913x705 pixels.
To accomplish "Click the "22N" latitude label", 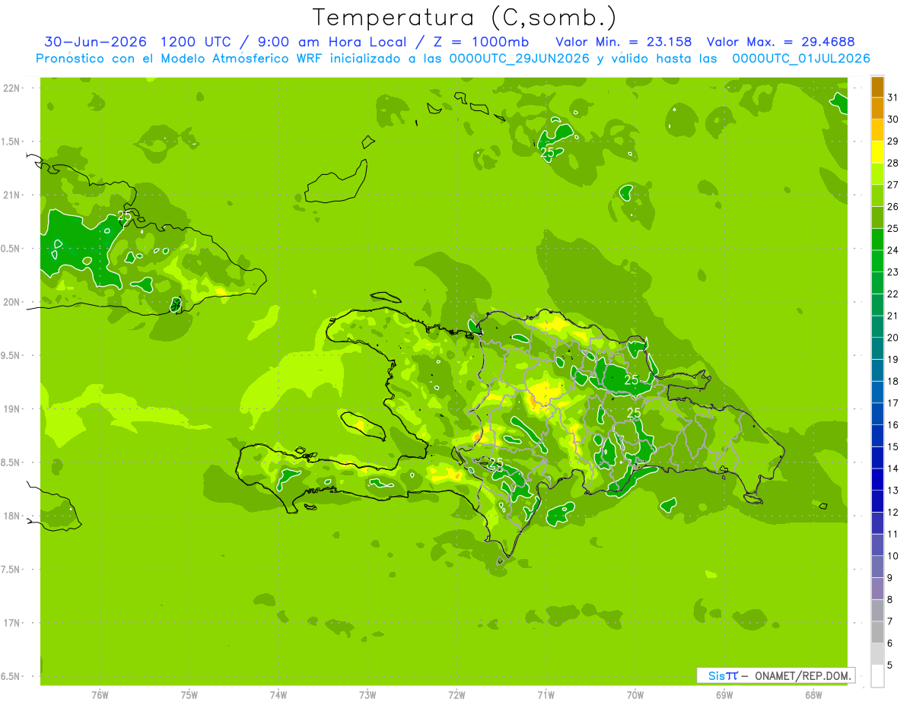I will pyautogui.click(x=12, y=88).
